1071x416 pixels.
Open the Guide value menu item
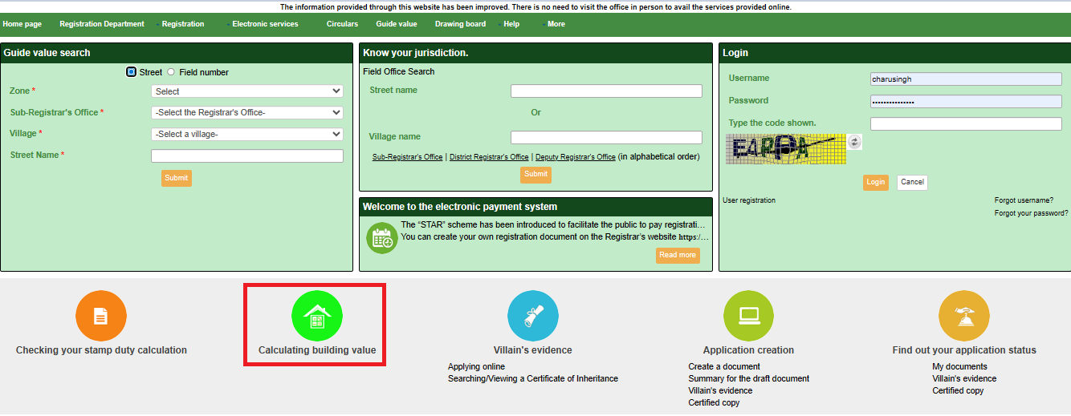point(397,24)
